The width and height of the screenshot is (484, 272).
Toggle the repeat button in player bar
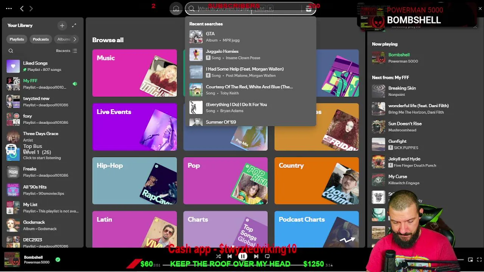[267, 257]
